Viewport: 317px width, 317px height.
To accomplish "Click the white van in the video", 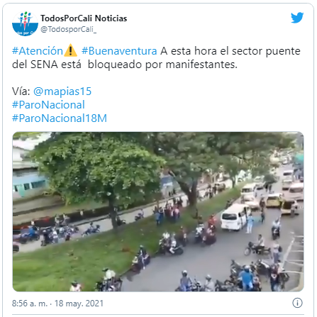I will tap(235, 217).
